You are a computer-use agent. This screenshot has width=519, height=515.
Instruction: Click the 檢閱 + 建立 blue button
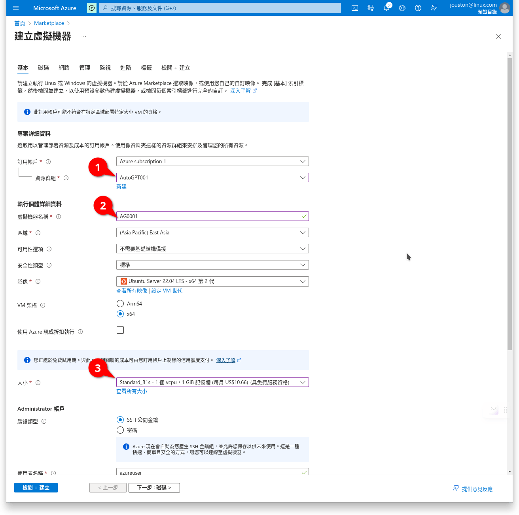pos(36,488)
